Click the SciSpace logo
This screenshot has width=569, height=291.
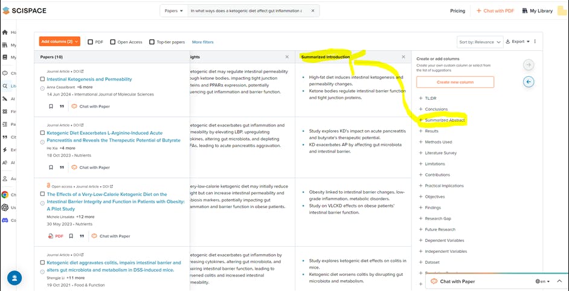click(24, 10)
